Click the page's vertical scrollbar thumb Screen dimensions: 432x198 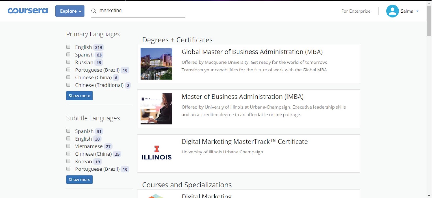click(x=429, y=21)
